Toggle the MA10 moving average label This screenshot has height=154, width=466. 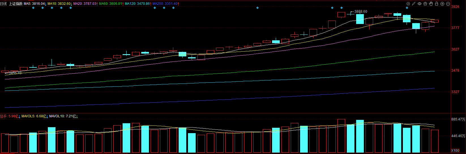pyautogui.click(x=59, y=4)
